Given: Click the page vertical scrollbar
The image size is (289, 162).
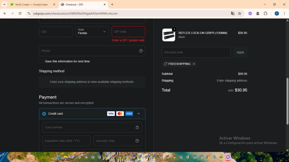Looking at the screenshot, I should coord(287,101).
